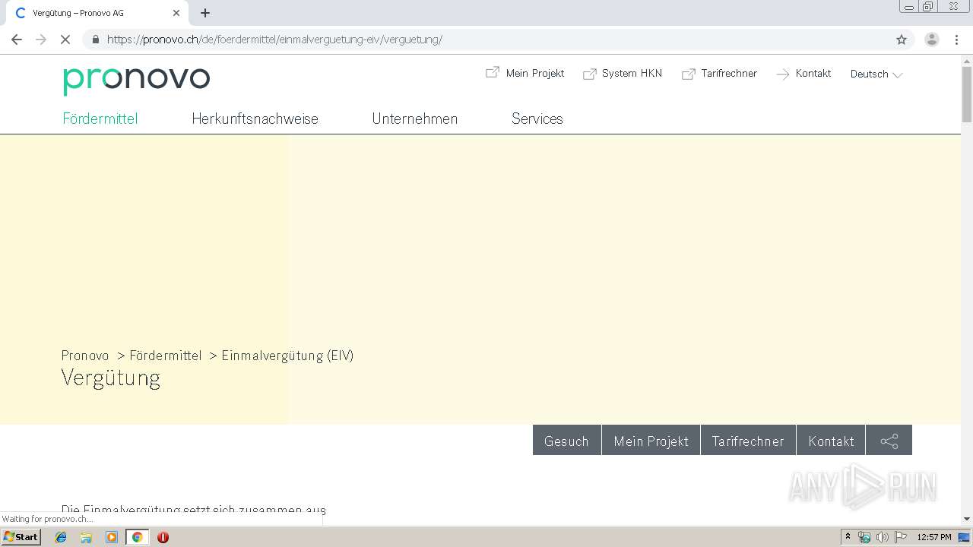
Task: Click the red Opera taskbar icon
Action: pyautogui.click(x=163, y=537)
